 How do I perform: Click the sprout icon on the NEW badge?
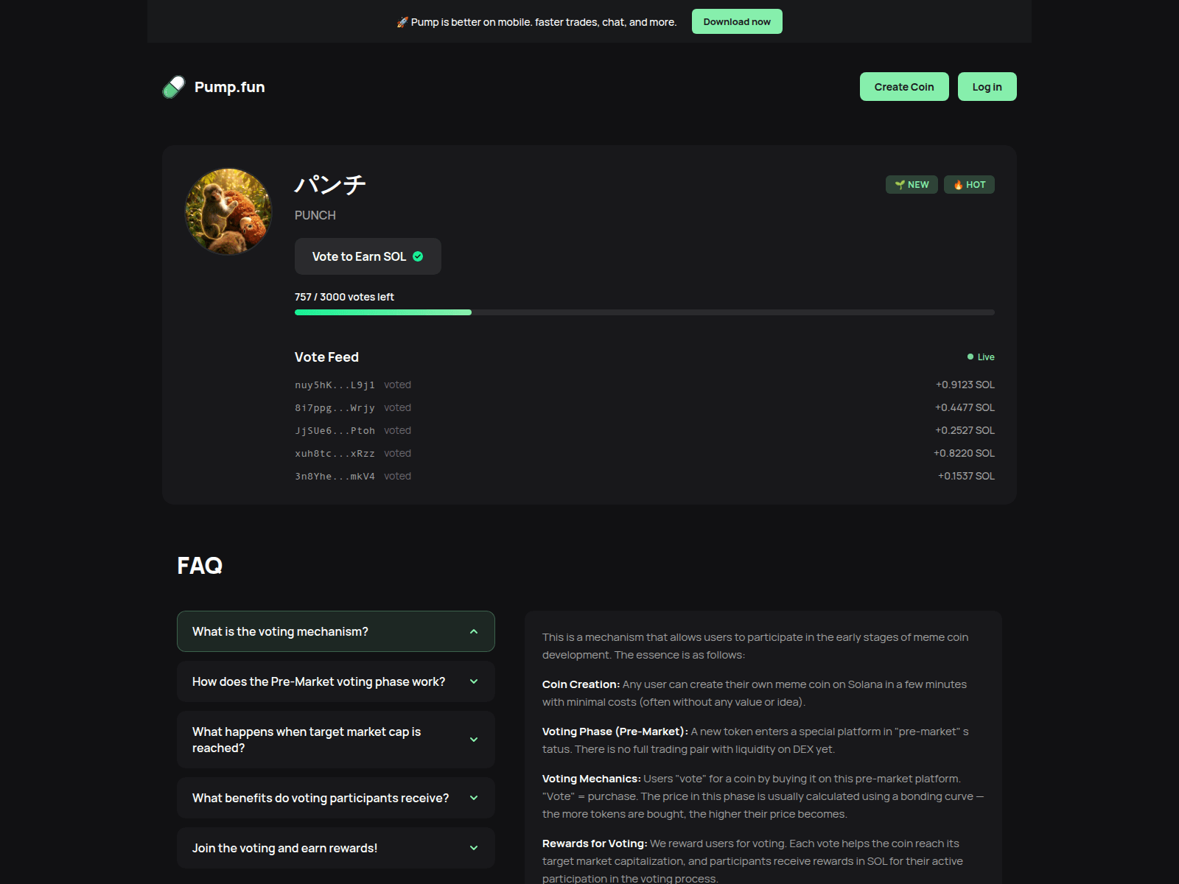click(900, 185)
